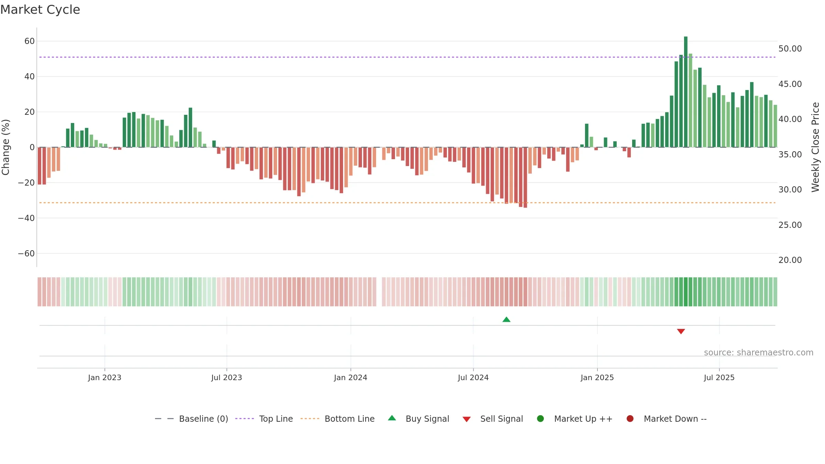Click the Market Cycle chart title
825x464 pixels.
click(40, 10)
